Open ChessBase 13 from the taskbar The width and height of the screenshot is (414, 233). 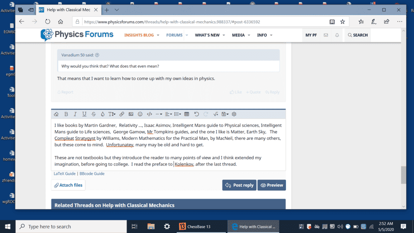coord(202,226)
